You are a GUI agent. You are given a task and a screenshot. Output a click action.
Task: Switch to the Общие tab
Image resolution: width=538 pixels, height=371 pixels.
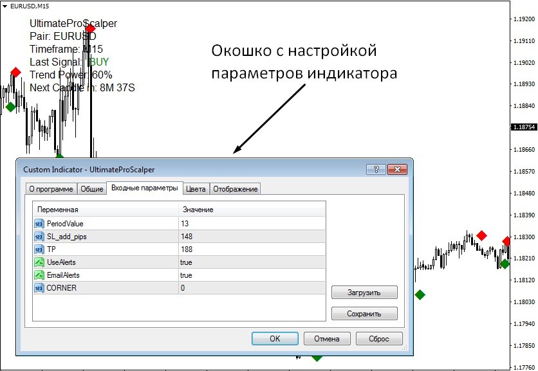click(x=91, y=189)
